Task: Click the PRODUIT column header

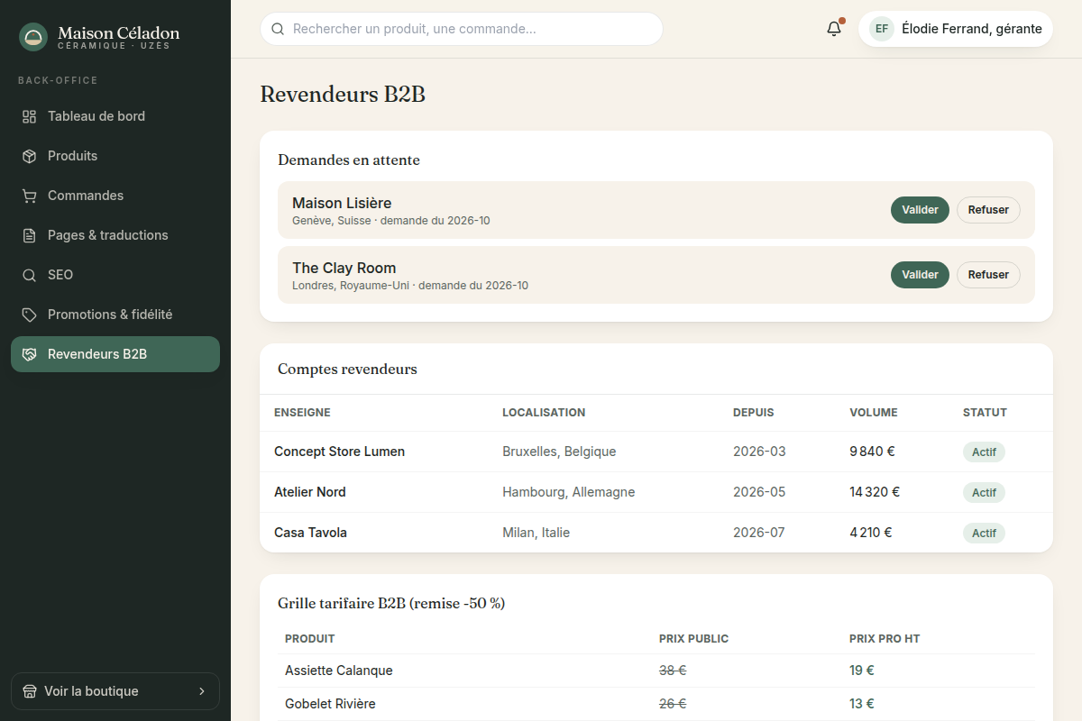Action: [x=309, y=639]
